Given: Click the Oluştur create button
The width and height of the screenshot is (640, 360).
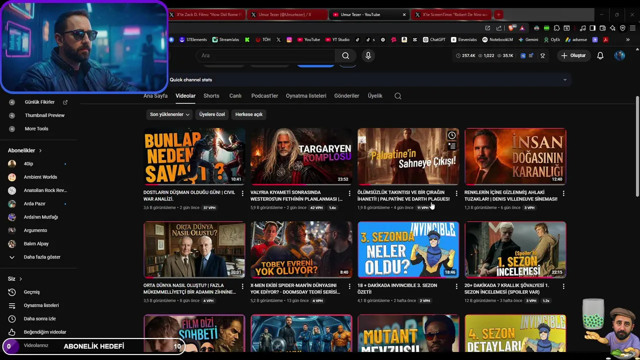Looking at the screenshot, I should coord(573,55).
